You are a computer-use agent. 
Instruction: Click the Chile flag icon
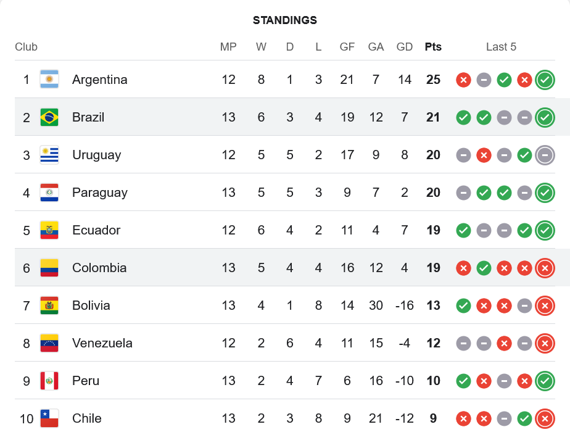pyautogui.click(x=49, y=418)
